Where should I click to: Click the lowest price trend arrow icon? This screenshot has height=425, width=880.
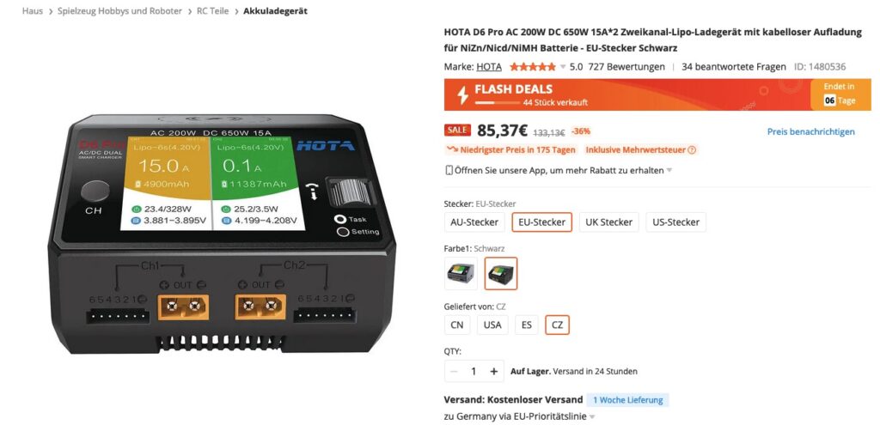click(451, 149)
